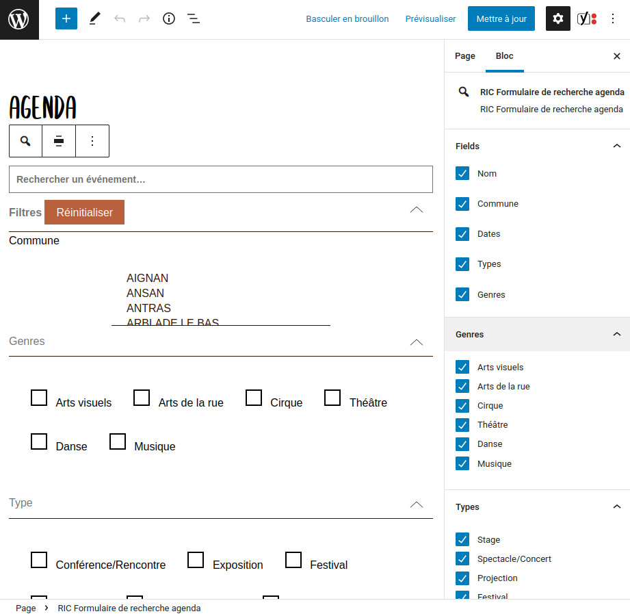The width and height of the screenshot is (630, 616).
Task: Select the pencil edit tools icon
Action: click(x=94, y=19)
